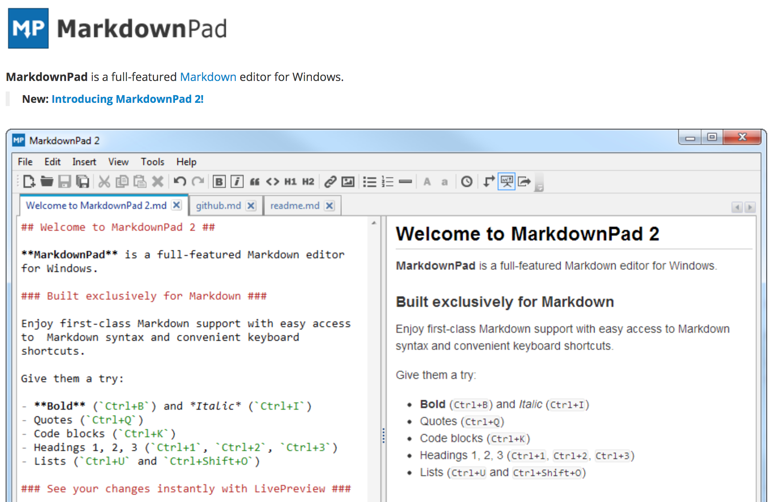Open the Introducing MarkdownPad 2 link

[x=127, y=98]
